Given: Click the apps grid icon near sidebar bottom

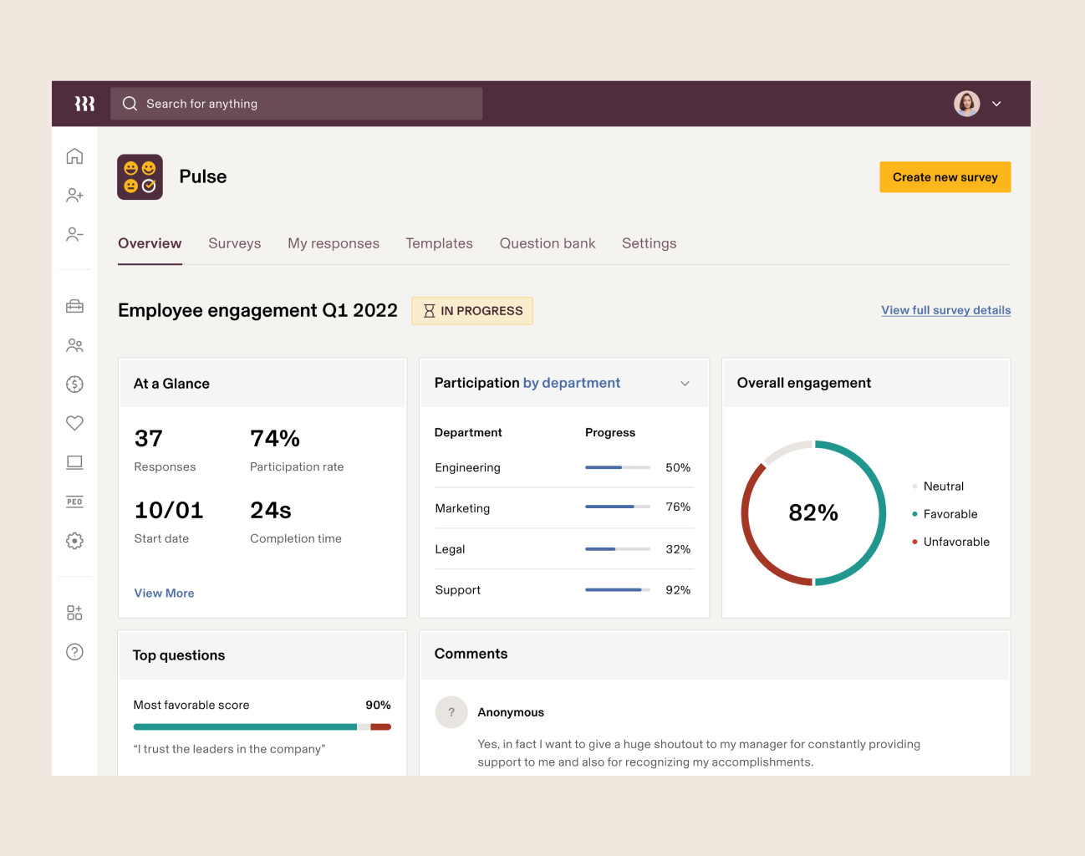Looking at the screenshot, I should click(74, 612).
